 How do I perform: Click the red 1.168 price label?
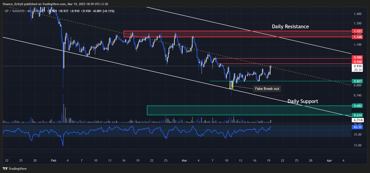pyautogui.click(x=357, y=37)
